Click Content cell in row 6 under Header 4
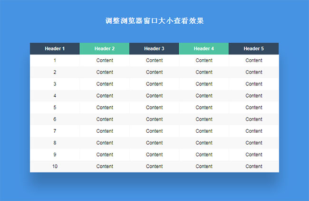Viewport: 309px width, 201px height. point(204,119)
